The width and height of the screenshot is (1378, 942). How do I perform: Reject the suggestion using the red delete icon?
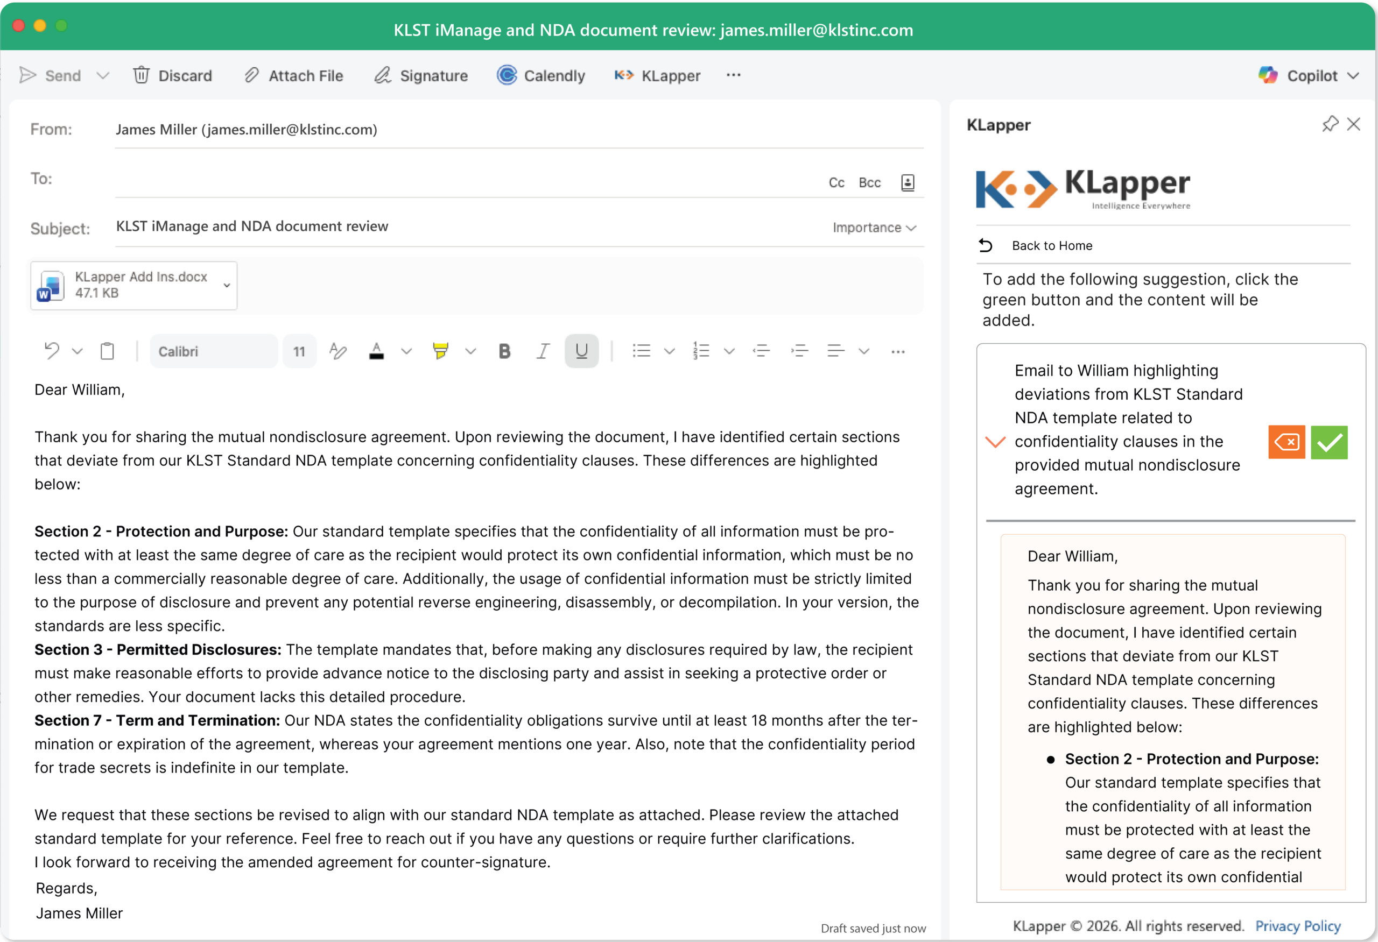[1286, 442]
